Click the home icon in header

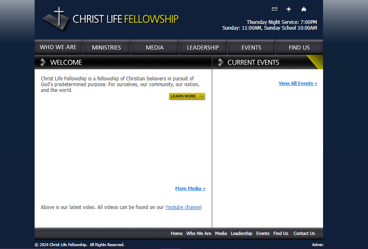coord(304,9)
